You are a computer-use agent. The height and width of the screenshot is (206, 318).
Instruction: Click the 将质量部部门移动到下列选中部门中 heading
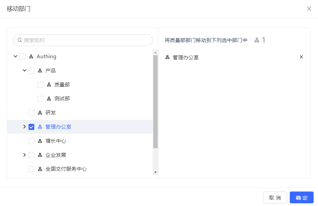[206, 40]
